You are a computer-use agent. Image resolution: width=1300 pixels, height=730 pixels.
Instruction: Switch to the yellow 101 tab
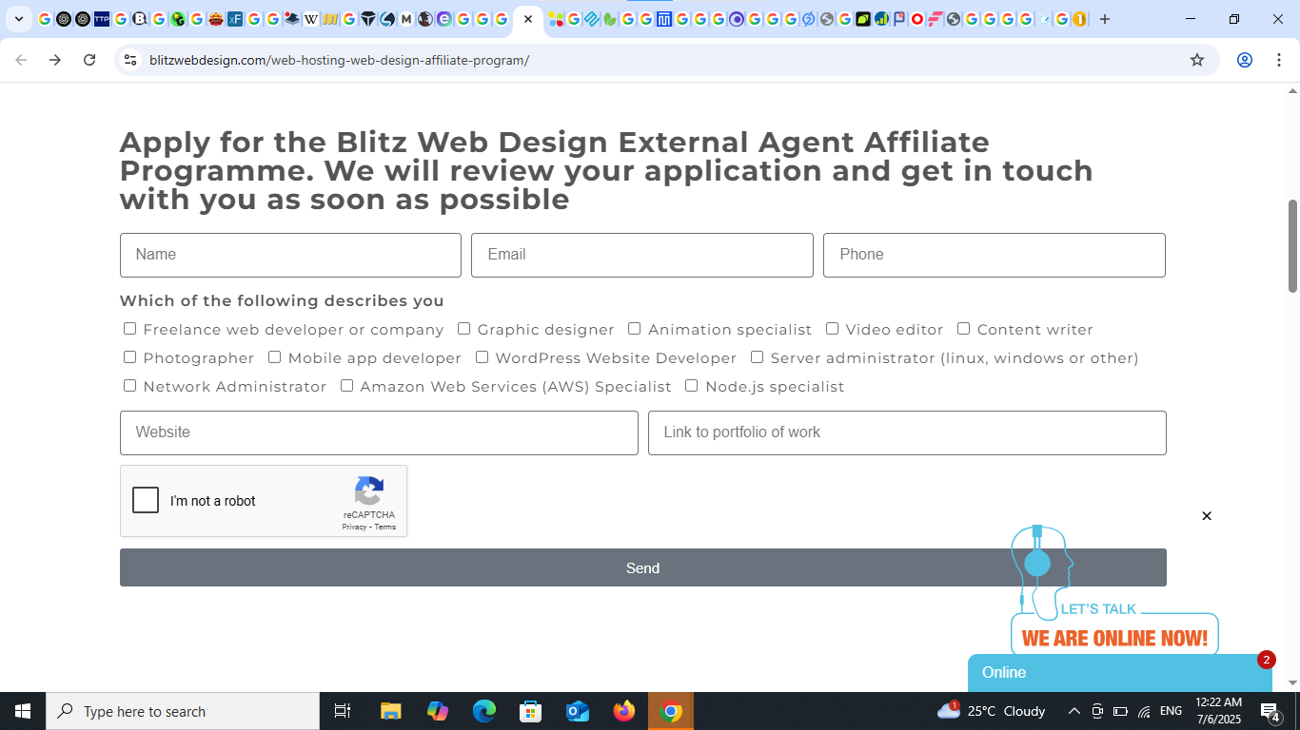click(330, 19)
